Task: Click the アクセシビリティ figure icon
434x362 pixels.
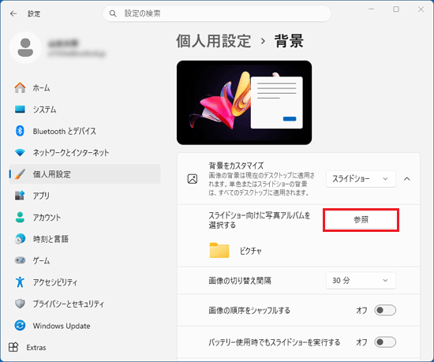Action: [x=20, y=282]
